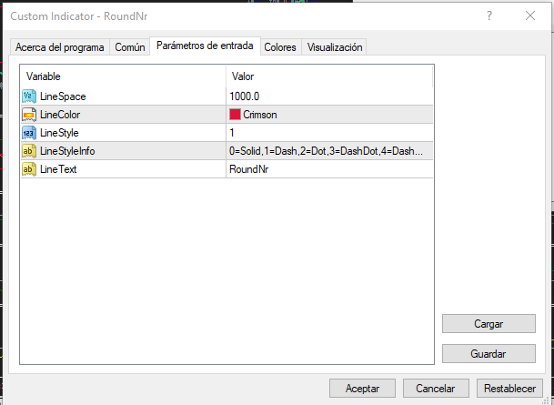Click the Crimson color name text

coord(260,115)
